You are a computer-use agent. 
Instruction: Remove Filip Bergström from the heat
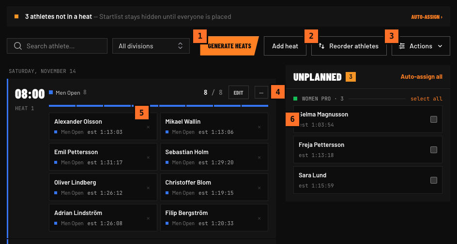click(259, 218)
